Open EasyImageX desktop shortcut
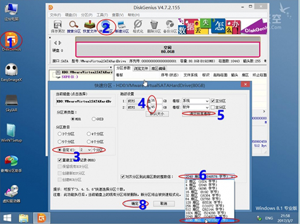This screenshot has height=224, width=300. coord(12,73)
